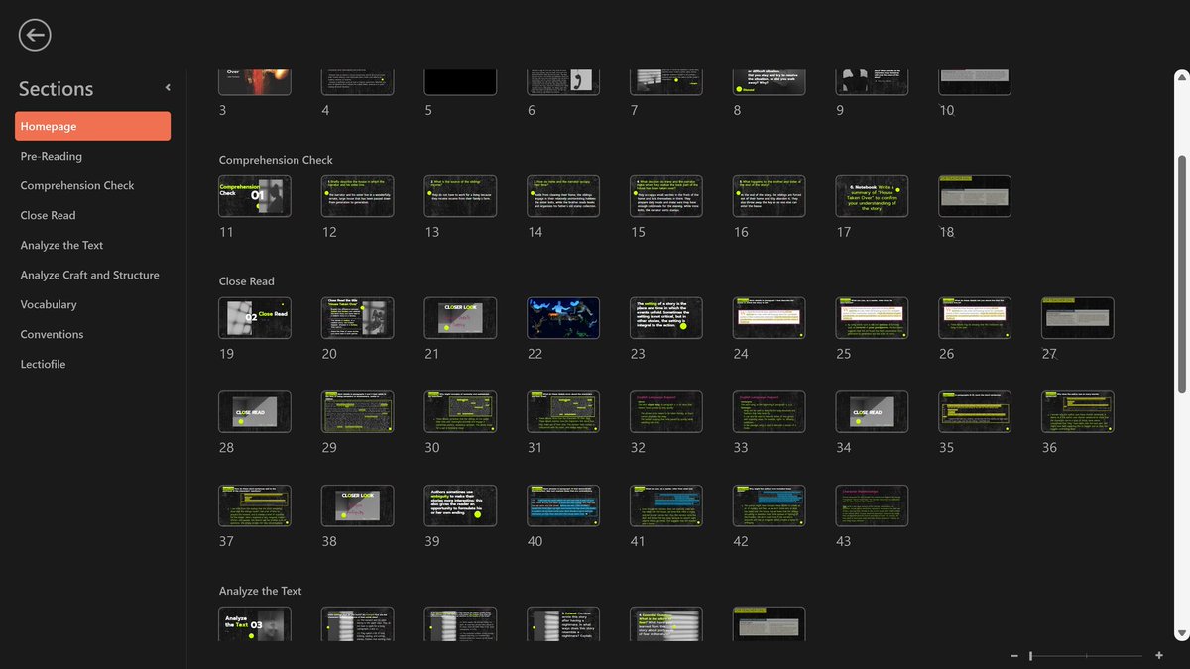Click the Close Read group heading
This screenshot has height=669, width=1190.
(x=247, y=281)
